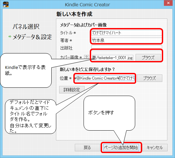Open 詳細設定 advanced settings

point(72,90)
